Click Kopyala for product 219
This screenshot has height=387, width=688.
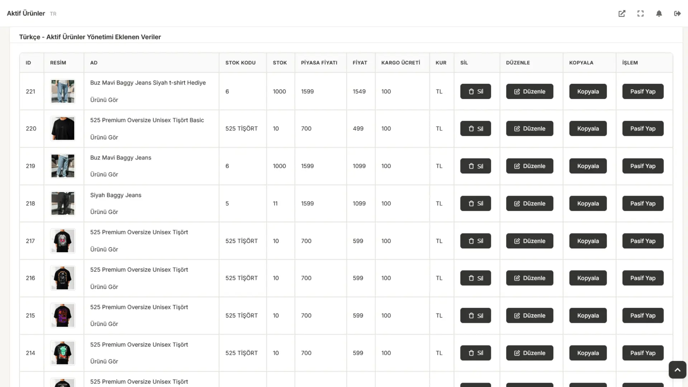click(x=588, y=166)
